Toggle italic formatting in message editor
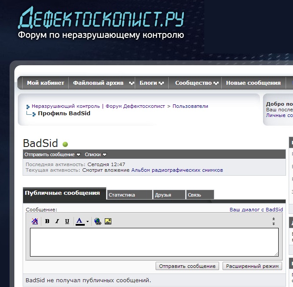Viewport: 293px width, 287px height. click(x=57, y=221)
